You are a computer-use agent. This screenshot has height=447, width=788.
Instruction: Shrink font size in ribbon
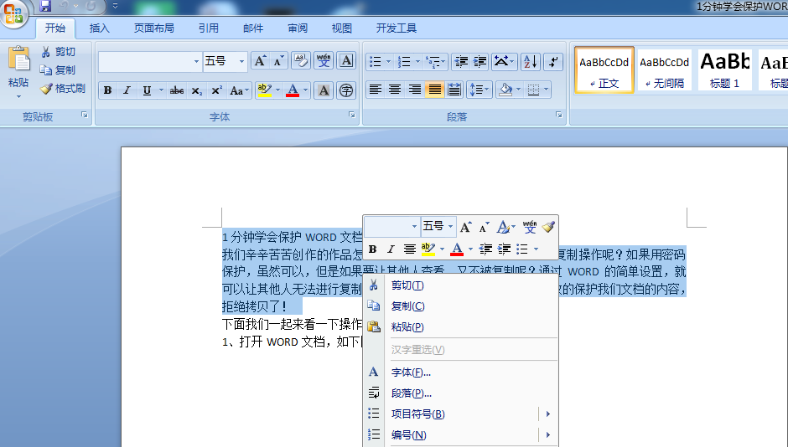[278, 61]
